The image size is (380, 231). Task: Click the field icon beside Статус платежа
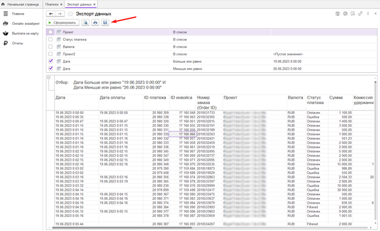click(x=59, y=39)
